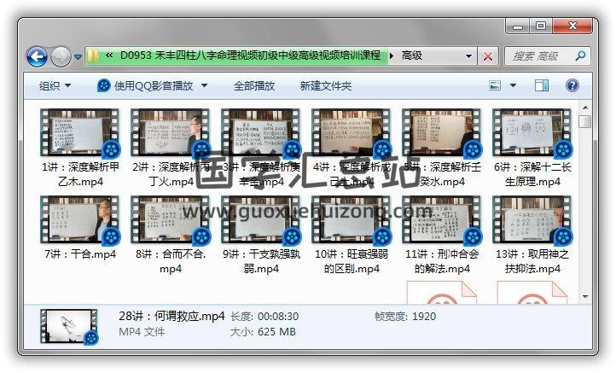
Task: Open the help question mark icon
Action: tap(572, 85)
